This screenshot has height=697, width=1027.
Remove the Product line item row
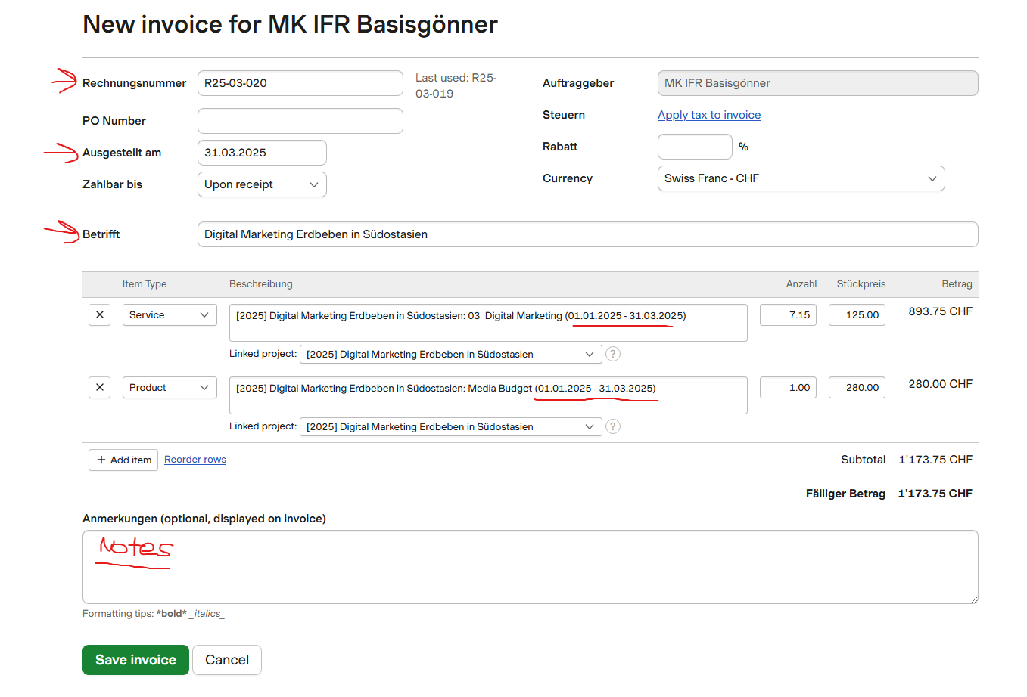pyautogui.click(x=100, y=388)
